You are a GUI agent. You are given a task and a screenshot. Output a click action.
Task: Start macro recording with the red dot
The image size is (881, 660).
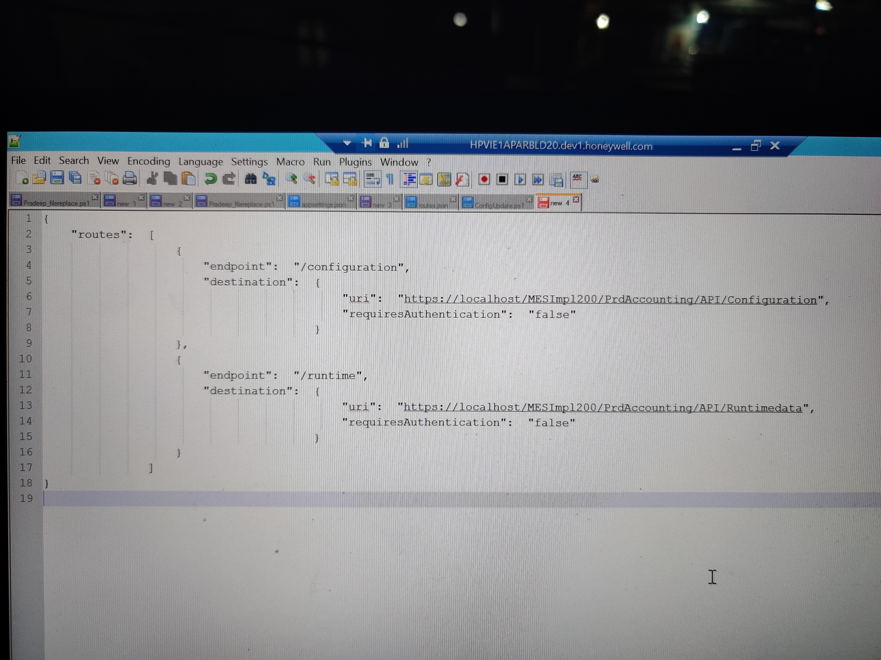tap(484, 180)
